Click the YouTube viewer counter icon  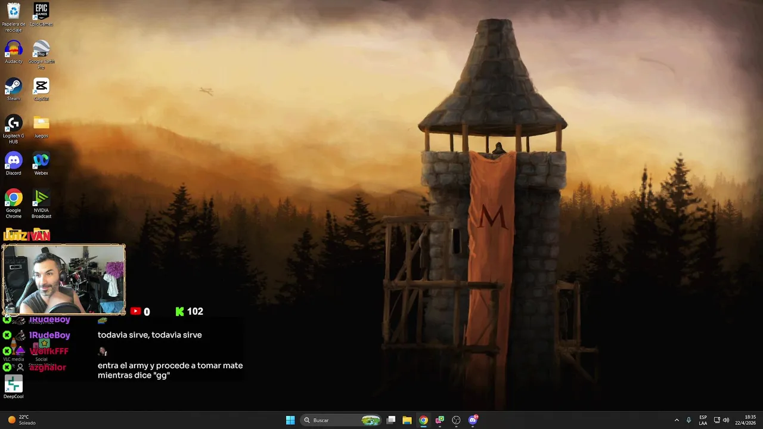click(x=135, y=311)
